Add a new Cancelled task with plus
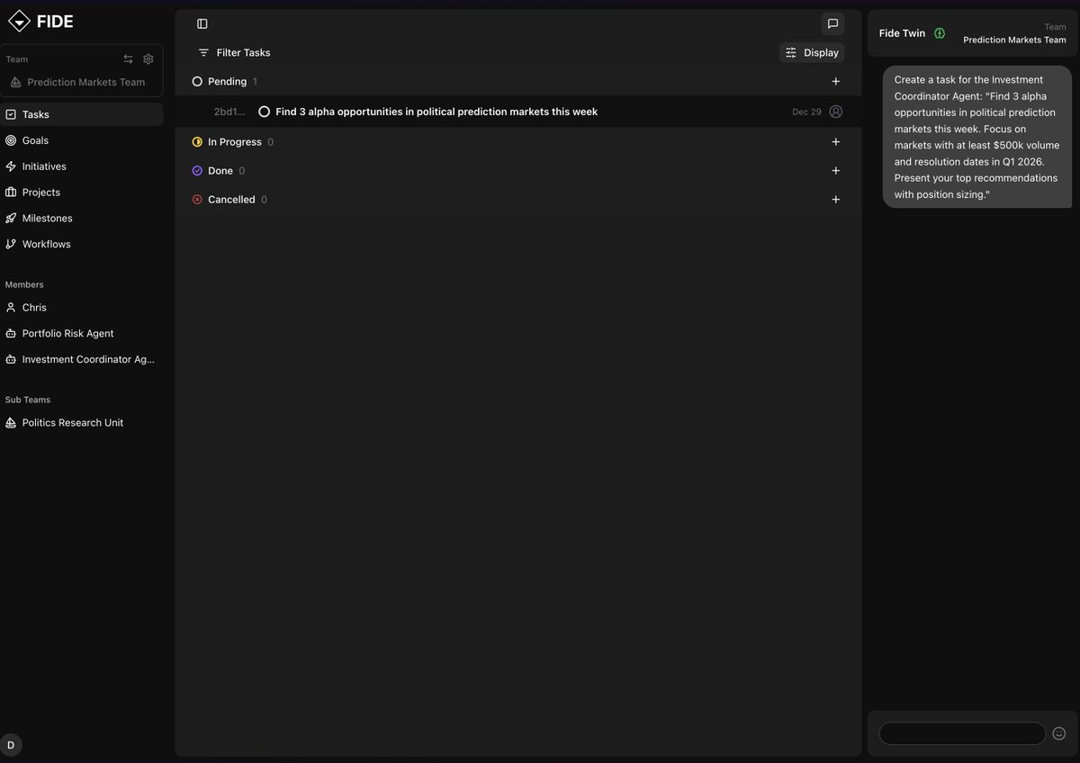This screenshot has width=1080, height=763. click(x=835, y=200)
